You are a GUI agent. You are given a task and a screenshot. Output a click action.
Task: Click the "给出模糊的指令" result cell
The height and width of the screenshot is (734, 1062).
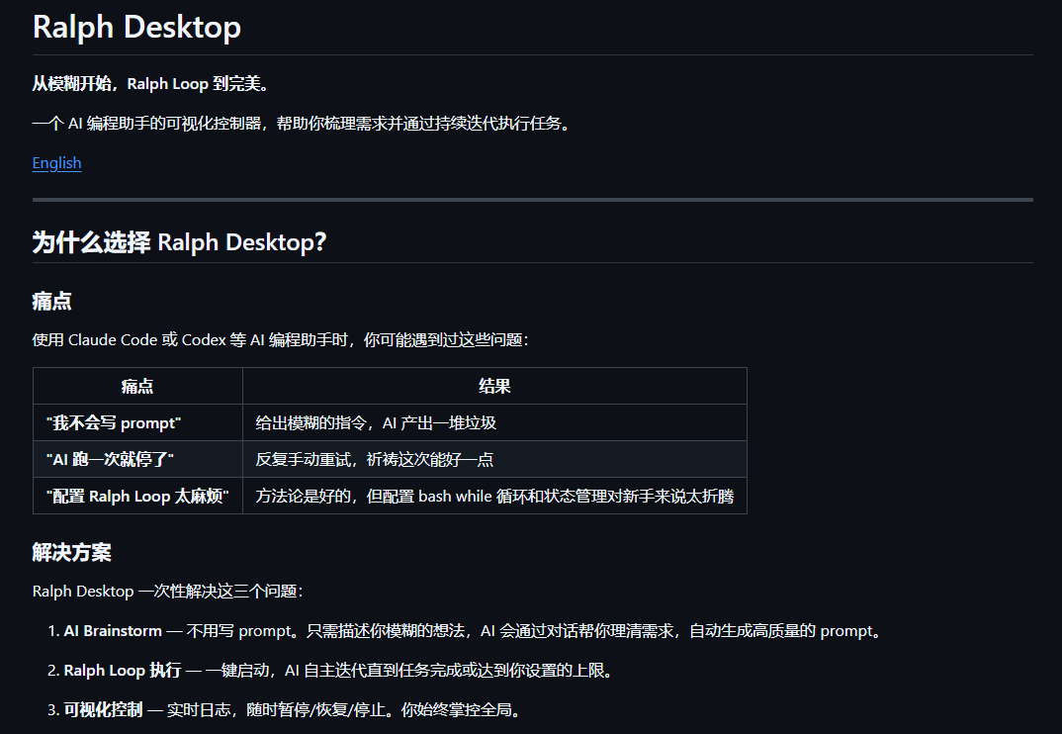(376, 422)
